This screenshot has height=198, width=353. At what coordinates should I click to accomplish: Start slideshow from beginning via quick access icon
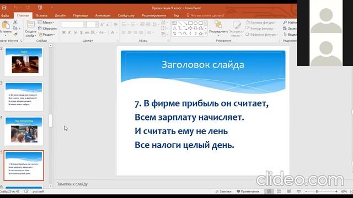[40, 8]
